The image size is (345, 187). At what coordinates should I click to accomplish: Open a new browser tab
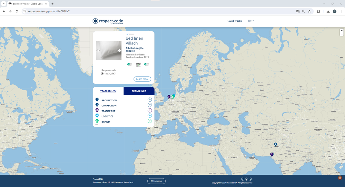pyautogui.click(x=52, y=4)
